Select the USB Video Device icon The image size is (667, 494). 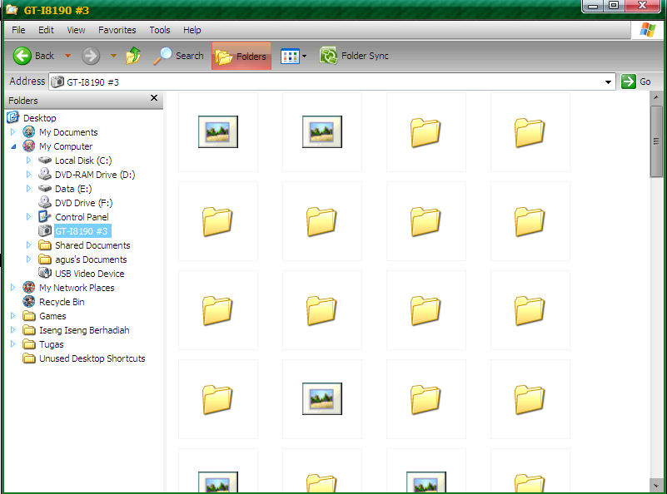(x=45, y=273)
